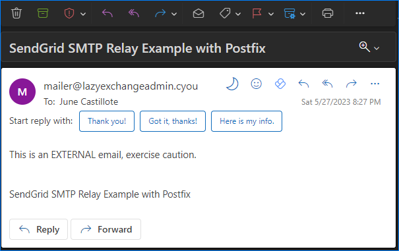Print the email using the printer icon
This screenshot has height=251, width=399.
pos(328,13)
